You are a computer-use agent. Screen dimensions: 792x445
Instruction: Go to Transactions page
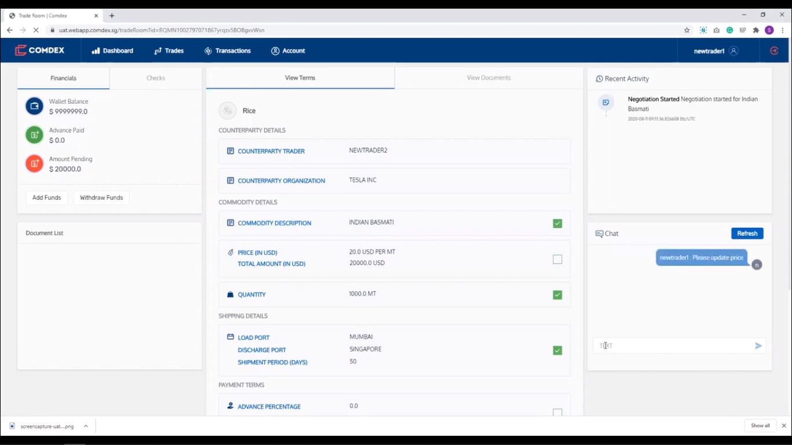click(x=227, y=51)
